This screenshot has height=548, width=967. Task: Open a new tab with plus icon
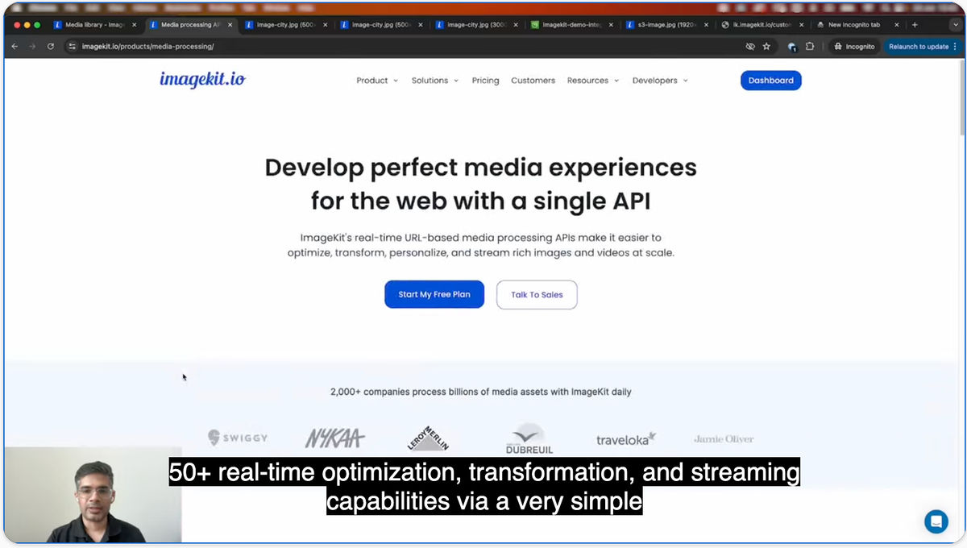coord(915,25)
